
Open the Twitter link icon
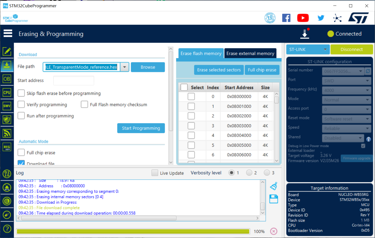point(321,18)
